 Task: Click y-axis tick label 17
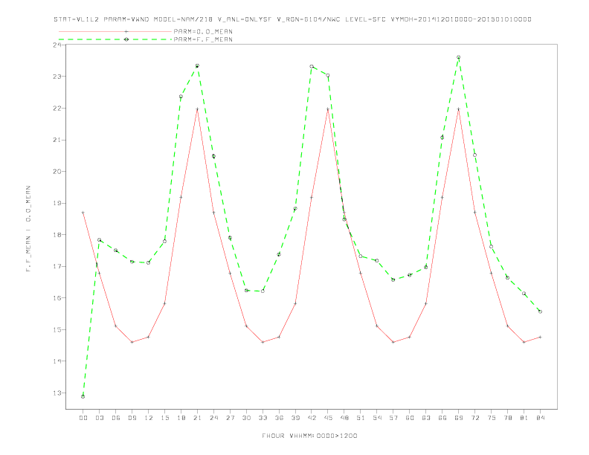pyautogui.click(x=57, y=267)
